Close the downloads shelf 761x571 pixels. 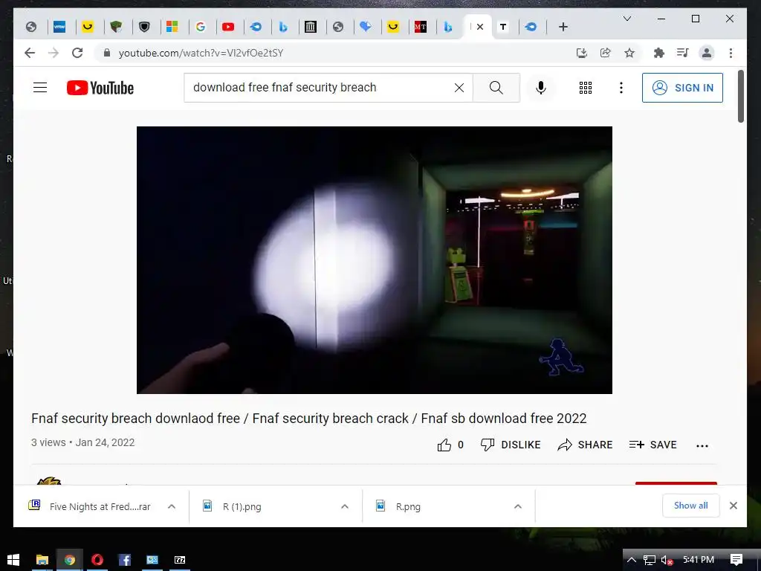tap(734, 506)
